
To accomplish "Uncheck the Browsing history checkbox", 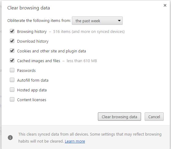I will click(x=12, y=31).
